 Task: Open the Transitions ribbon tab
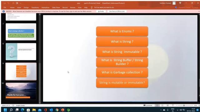point(35,7)
